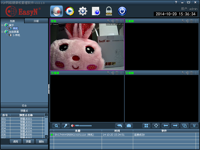The image size is (200, 150).
Task: Collapse the 演示 tree node
Action: [2, 25]
